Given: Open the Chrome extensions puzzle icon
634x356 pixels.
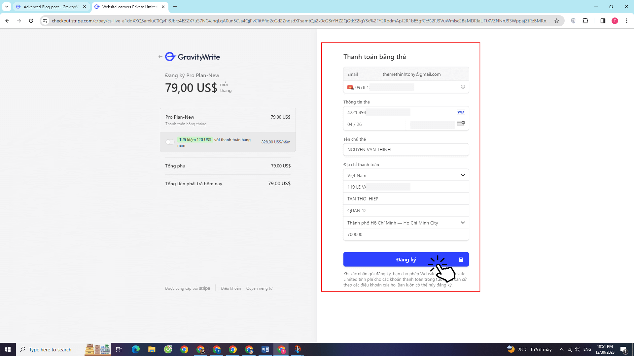Looking at the screenshot, I should (x=585, y=21).
